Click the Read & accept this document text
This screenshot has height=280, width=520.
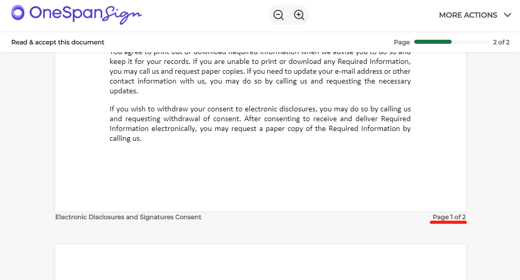(58, 42)
